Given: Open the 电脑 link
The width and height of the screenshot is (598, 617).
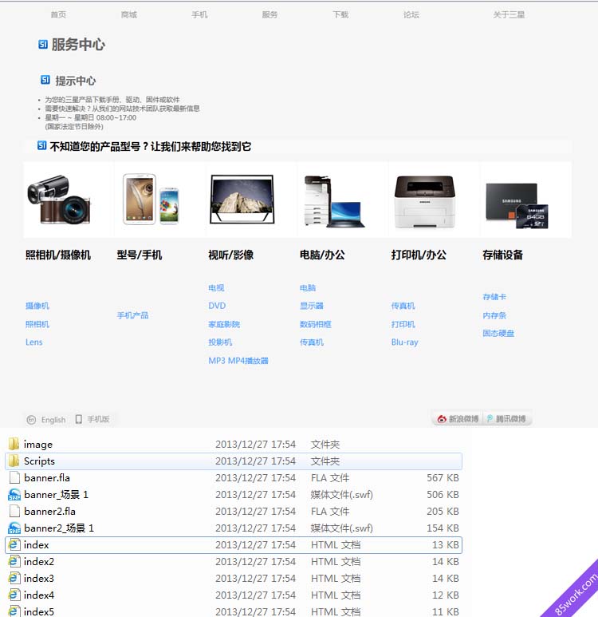Looking at the screenshot, I should click(x=308, y=287).
